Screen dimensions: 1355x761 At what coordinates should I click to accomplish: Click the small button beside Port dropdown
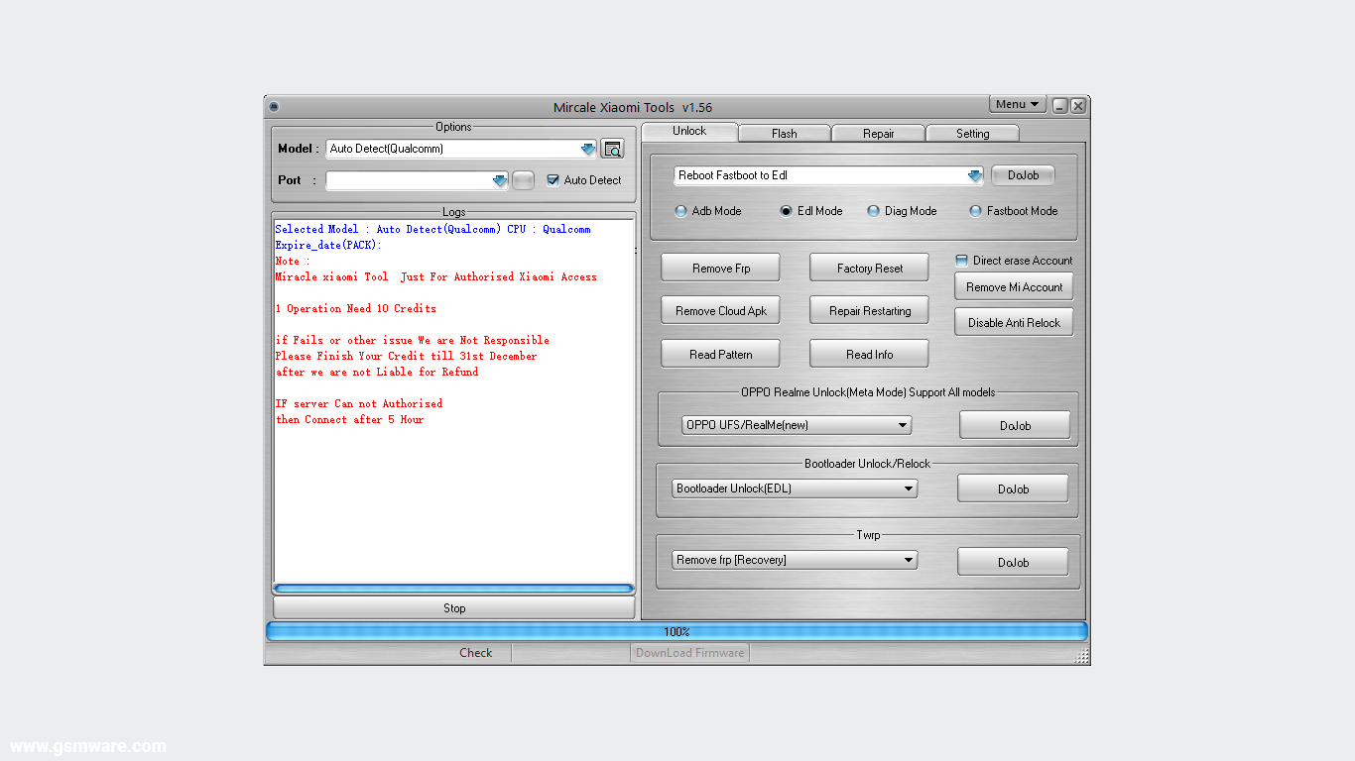pyautogui.click(x=524, y=180)
